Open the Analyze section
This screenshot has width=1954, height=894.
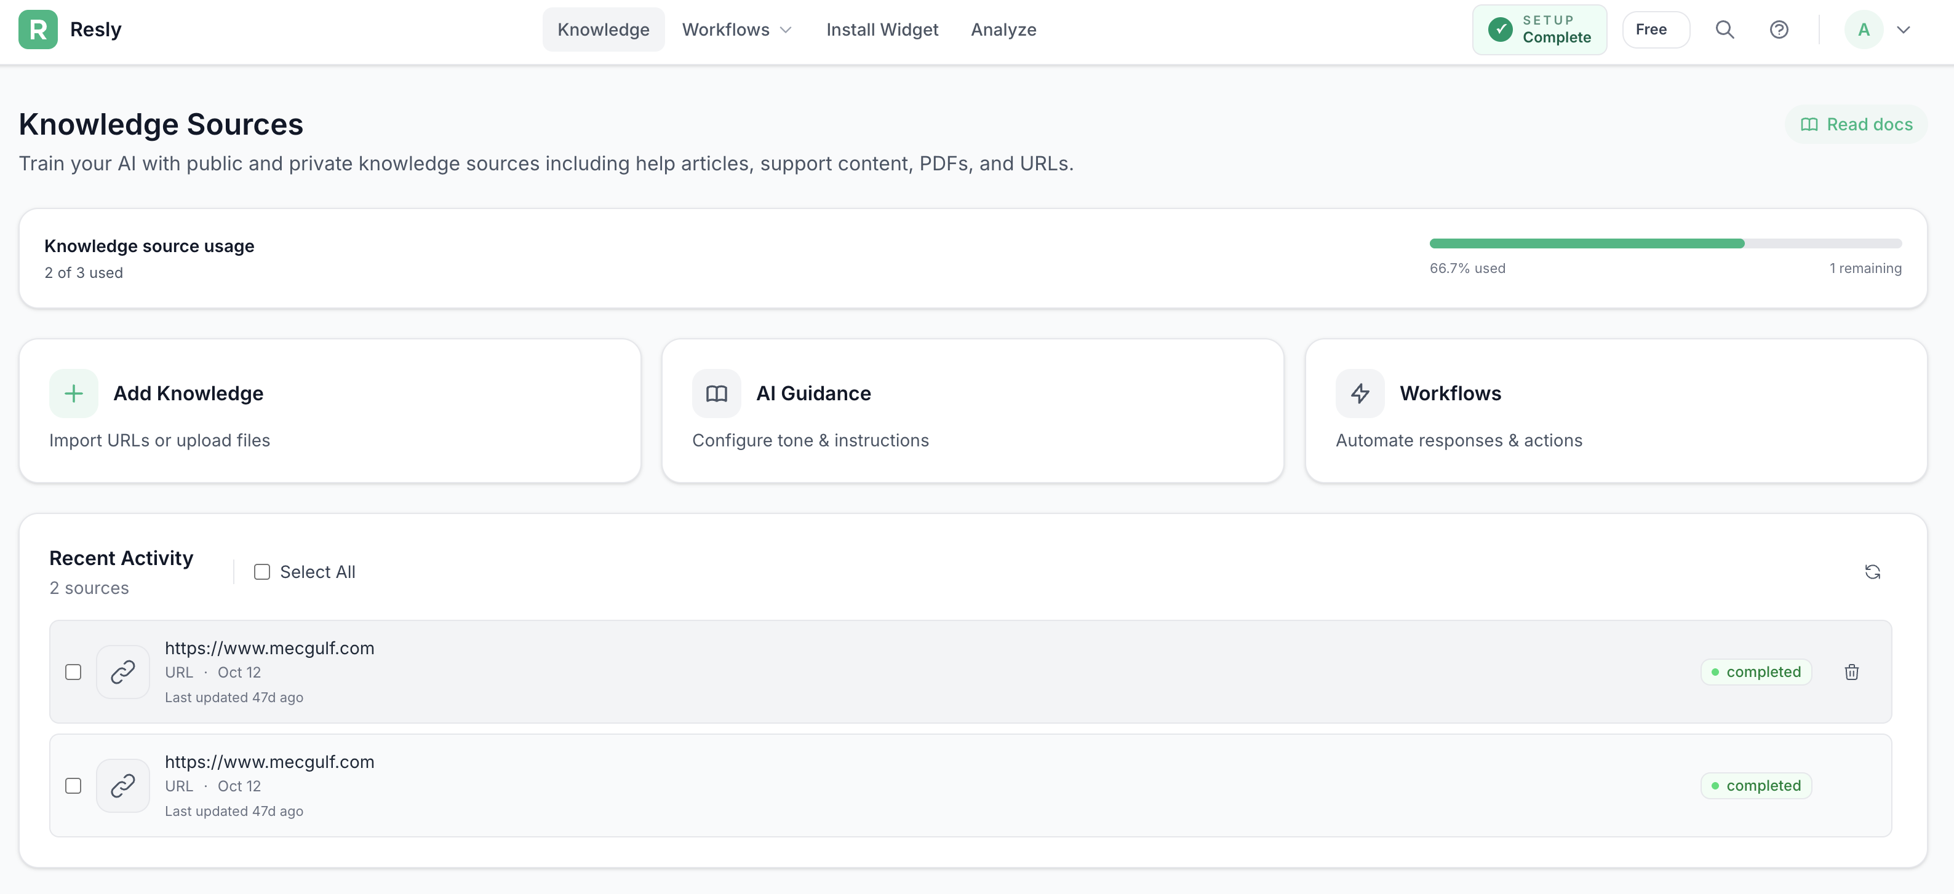[1003, 30]
